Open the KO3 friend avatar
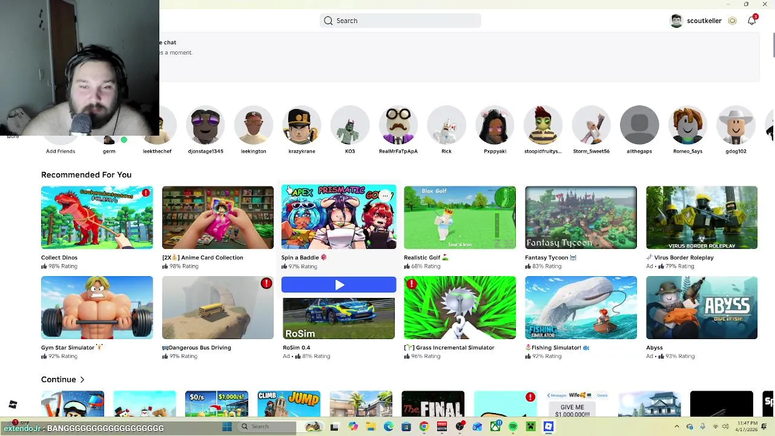775x436 pixels. (x=350, y=125)
